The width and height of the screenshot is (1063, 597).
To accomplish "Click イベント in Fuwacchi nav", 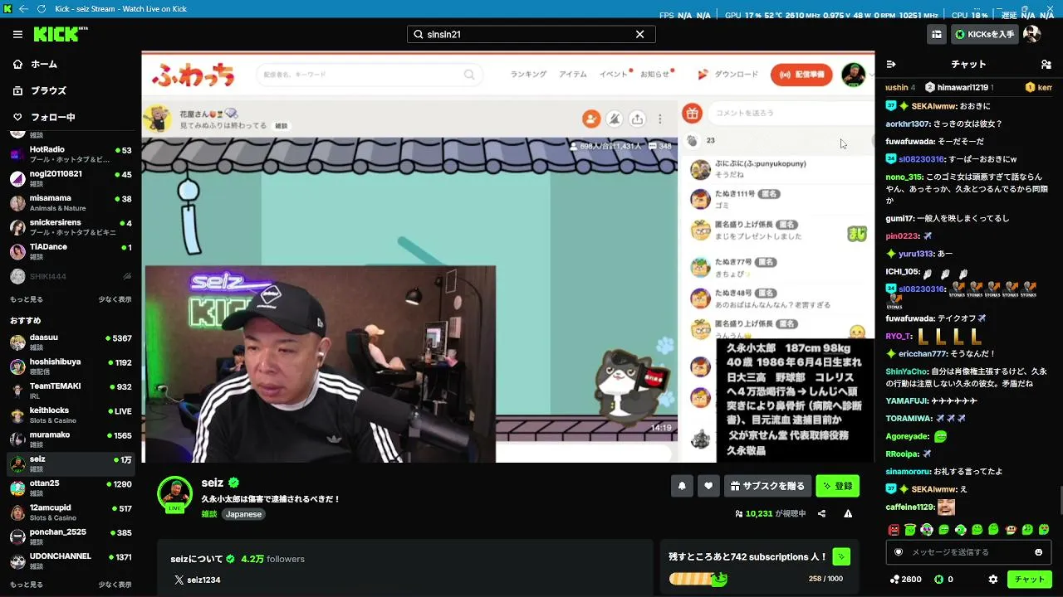I will (614, 75).
